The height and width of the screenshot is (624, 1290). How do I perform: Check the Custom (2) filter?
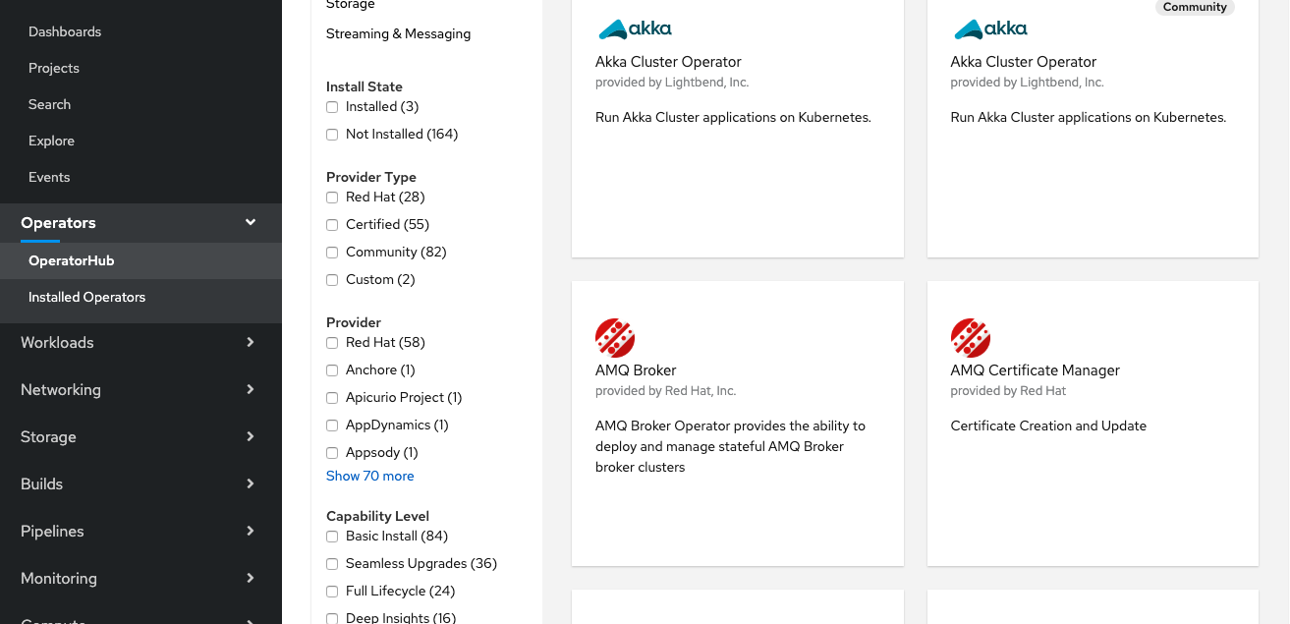click(332, 280)
